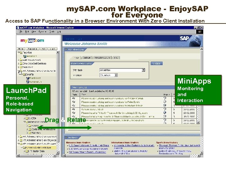Click the LaunchPad tree scroll-down arrow
The width and height of the screenshot is (226, 169).
point(58,153)
